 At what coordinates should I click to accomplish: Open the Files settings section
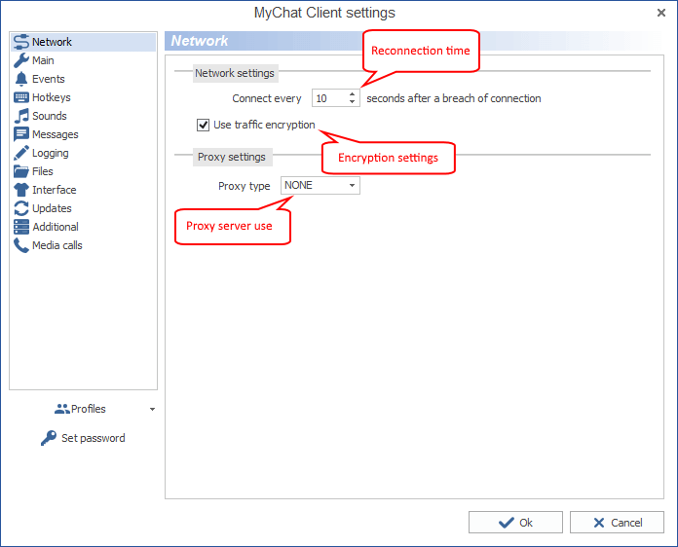pyautogui.click(x=42, y=171)
